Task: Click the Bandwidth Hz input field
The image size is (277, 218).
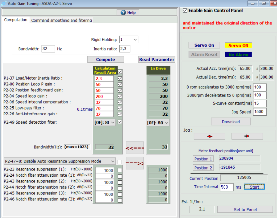Action: click(x=48, y=49)
